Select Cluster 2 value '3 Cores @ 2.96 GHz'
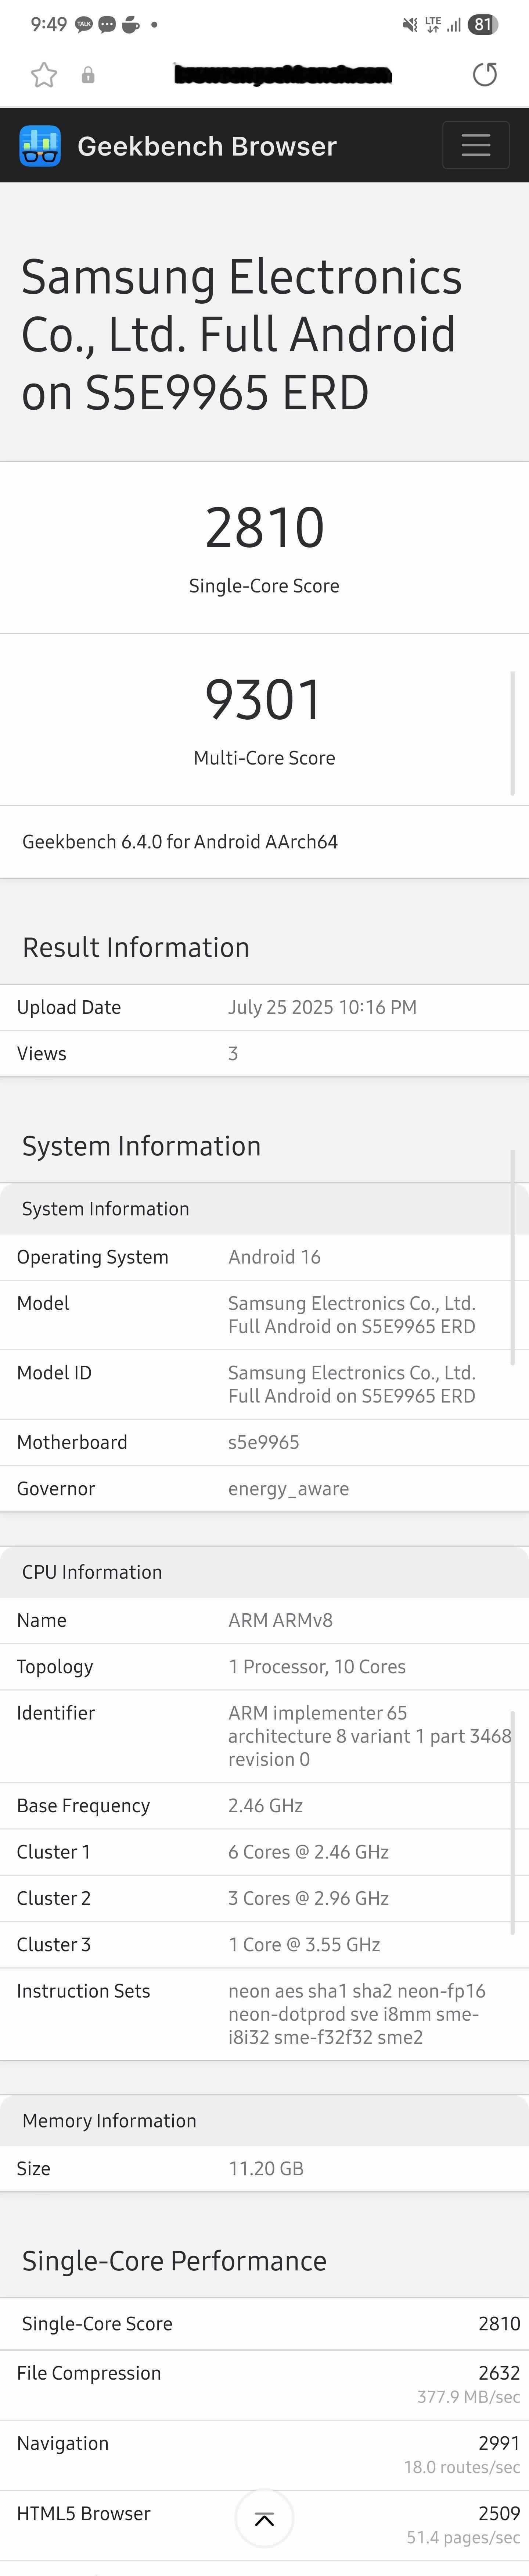 [x=309, y=1898]
